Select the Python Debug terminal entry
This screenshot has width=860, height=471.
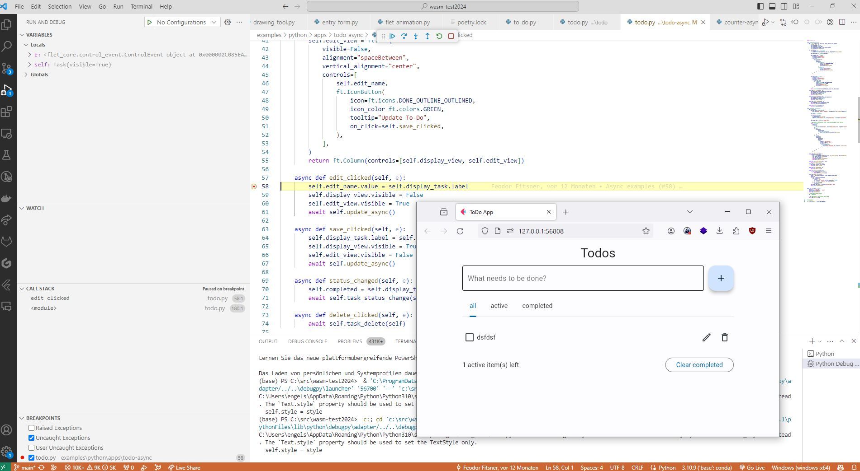point(831,364)
